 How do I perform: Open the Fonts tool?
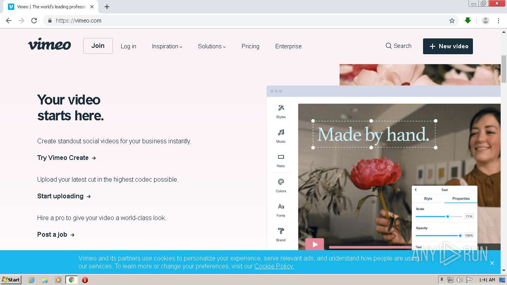[281, 210]
